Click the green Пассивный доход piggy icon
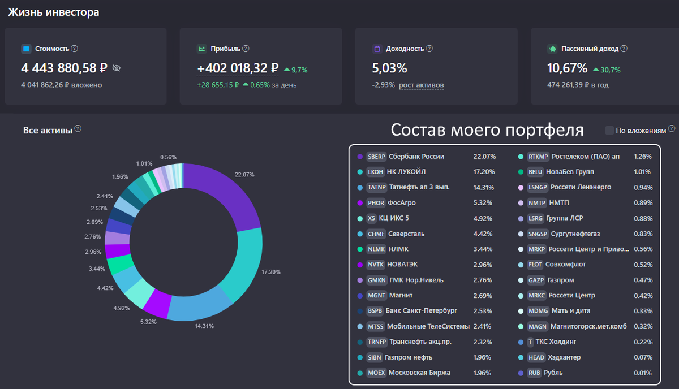Viewport: 679px width, 389px height. [x=552, y=49]
